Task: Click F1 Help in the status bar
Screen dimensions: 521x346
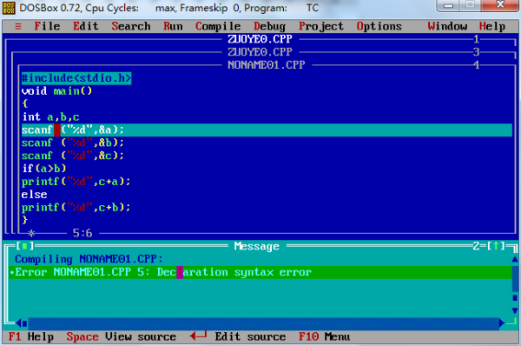Action: point(31,336)
